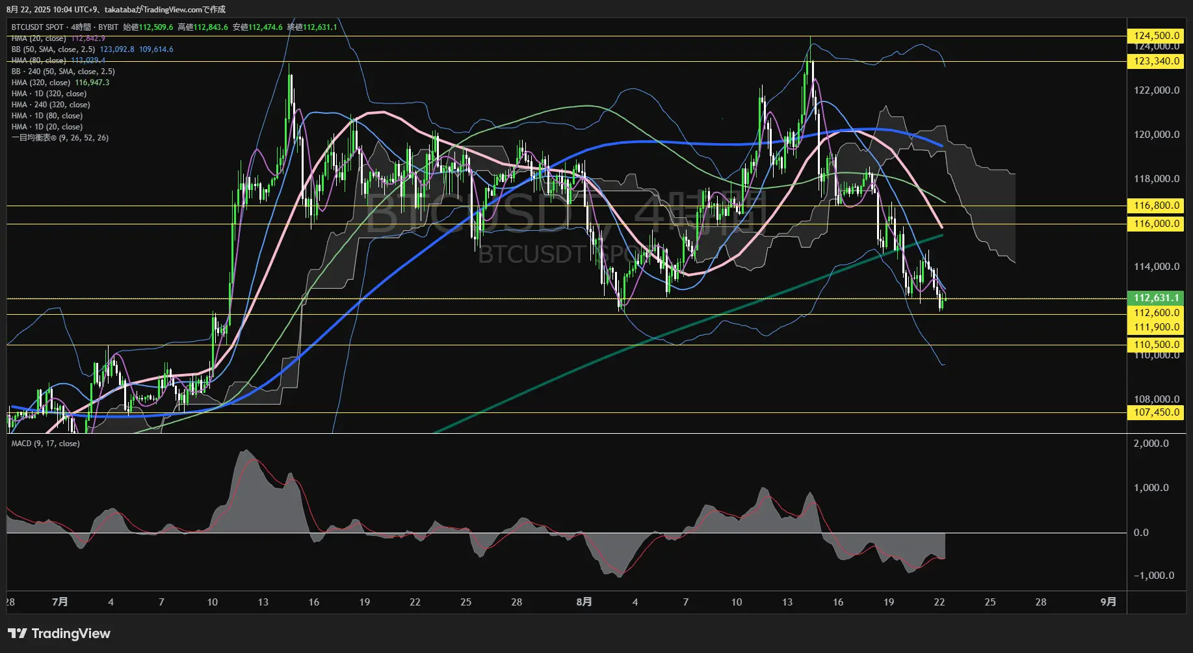1193x653 pixels.
Task: Click the MACD axis 1,000.0 tick
Action: pos(1151,488)
